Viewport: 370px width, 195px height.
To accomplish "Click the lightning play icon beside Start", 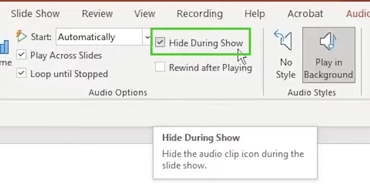I will tap(22, 37).
